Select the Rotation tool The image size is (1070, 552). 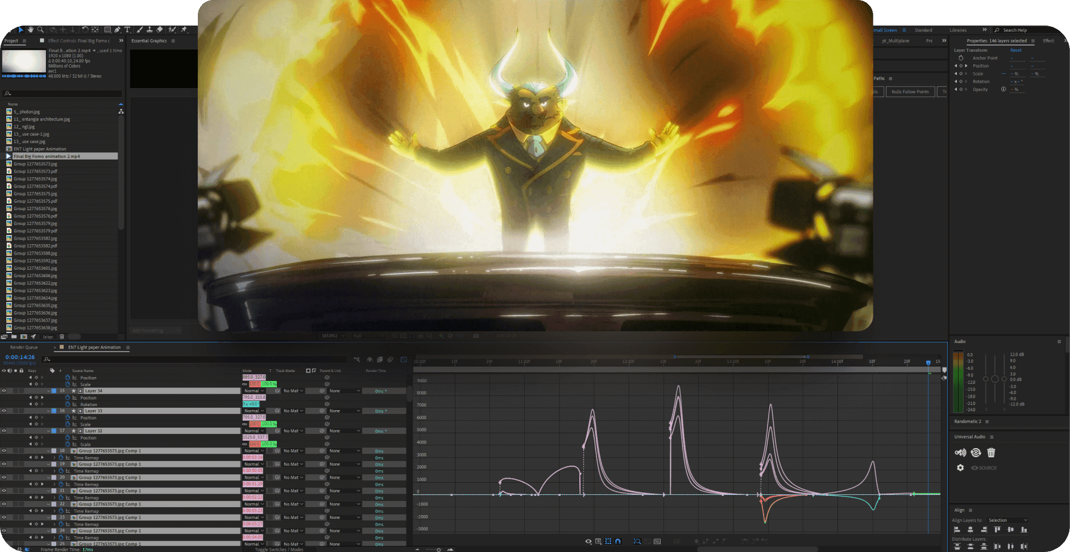point(85,30)
